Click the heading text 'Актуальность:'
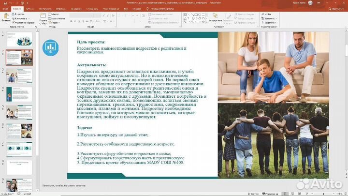Viewport: 348px width, 196px height. pos(92,65)
